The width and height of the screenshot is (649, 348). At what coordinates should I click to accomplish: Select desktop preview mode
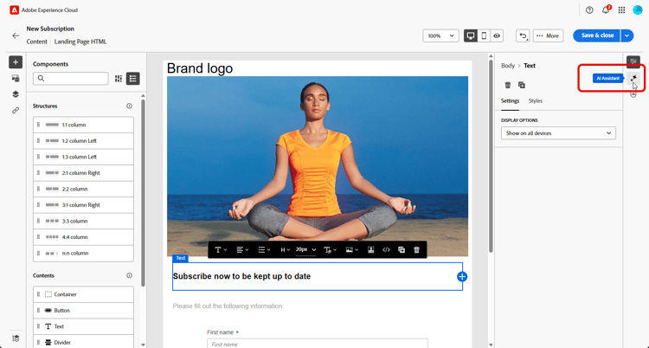click(471, 35)
